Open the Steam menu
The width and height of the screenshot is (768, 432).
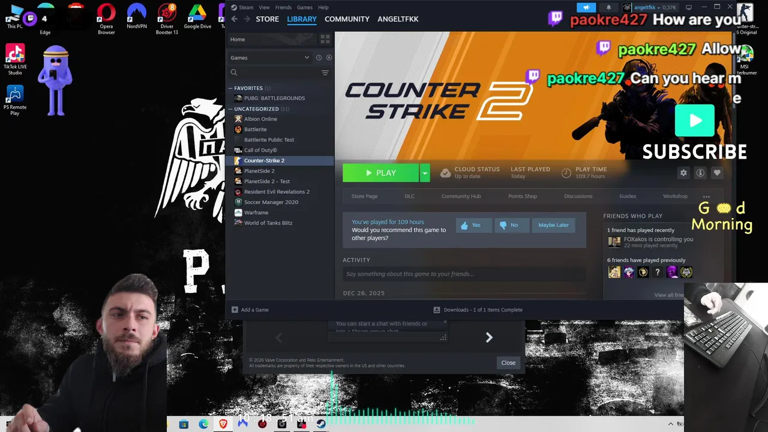(x=242, y=7)
